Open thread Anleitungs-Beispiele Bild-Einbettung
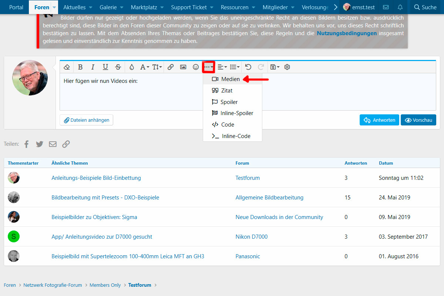Screen dimensions: 444x296 click(x=96, y=178)
